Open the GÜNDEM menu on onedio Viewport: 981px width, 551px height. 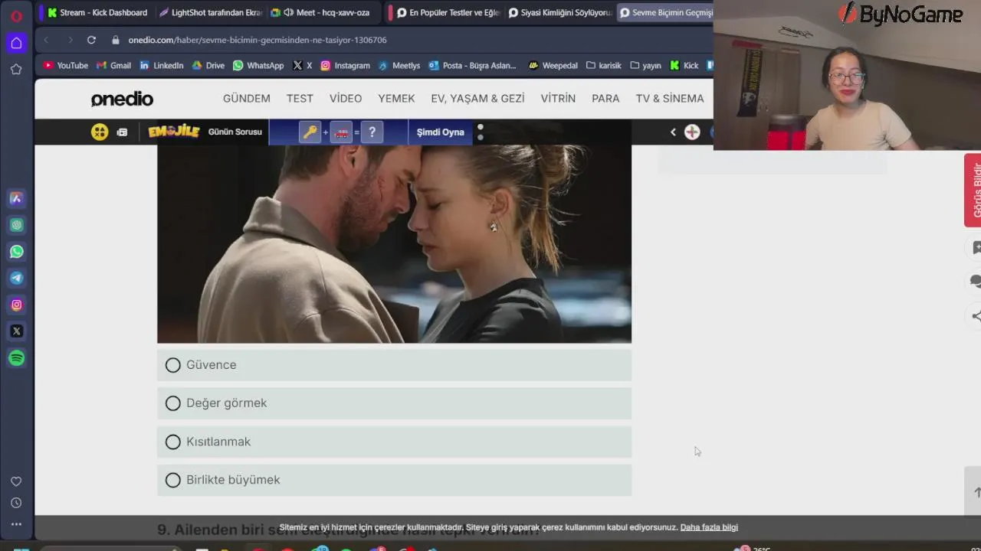[x=247, y=99]
